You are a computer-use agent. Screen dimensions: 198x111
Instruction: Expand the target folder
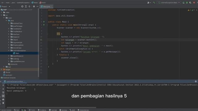(x=1, y=69)
